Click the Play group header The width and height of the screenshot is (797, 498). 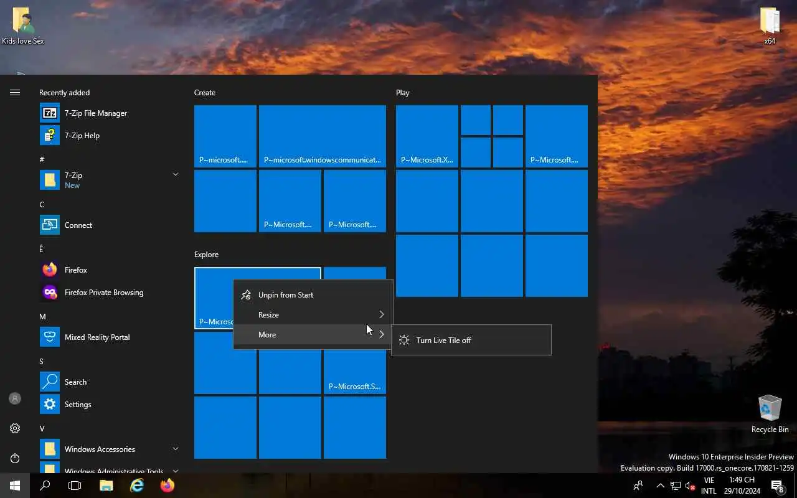[403, 92]
